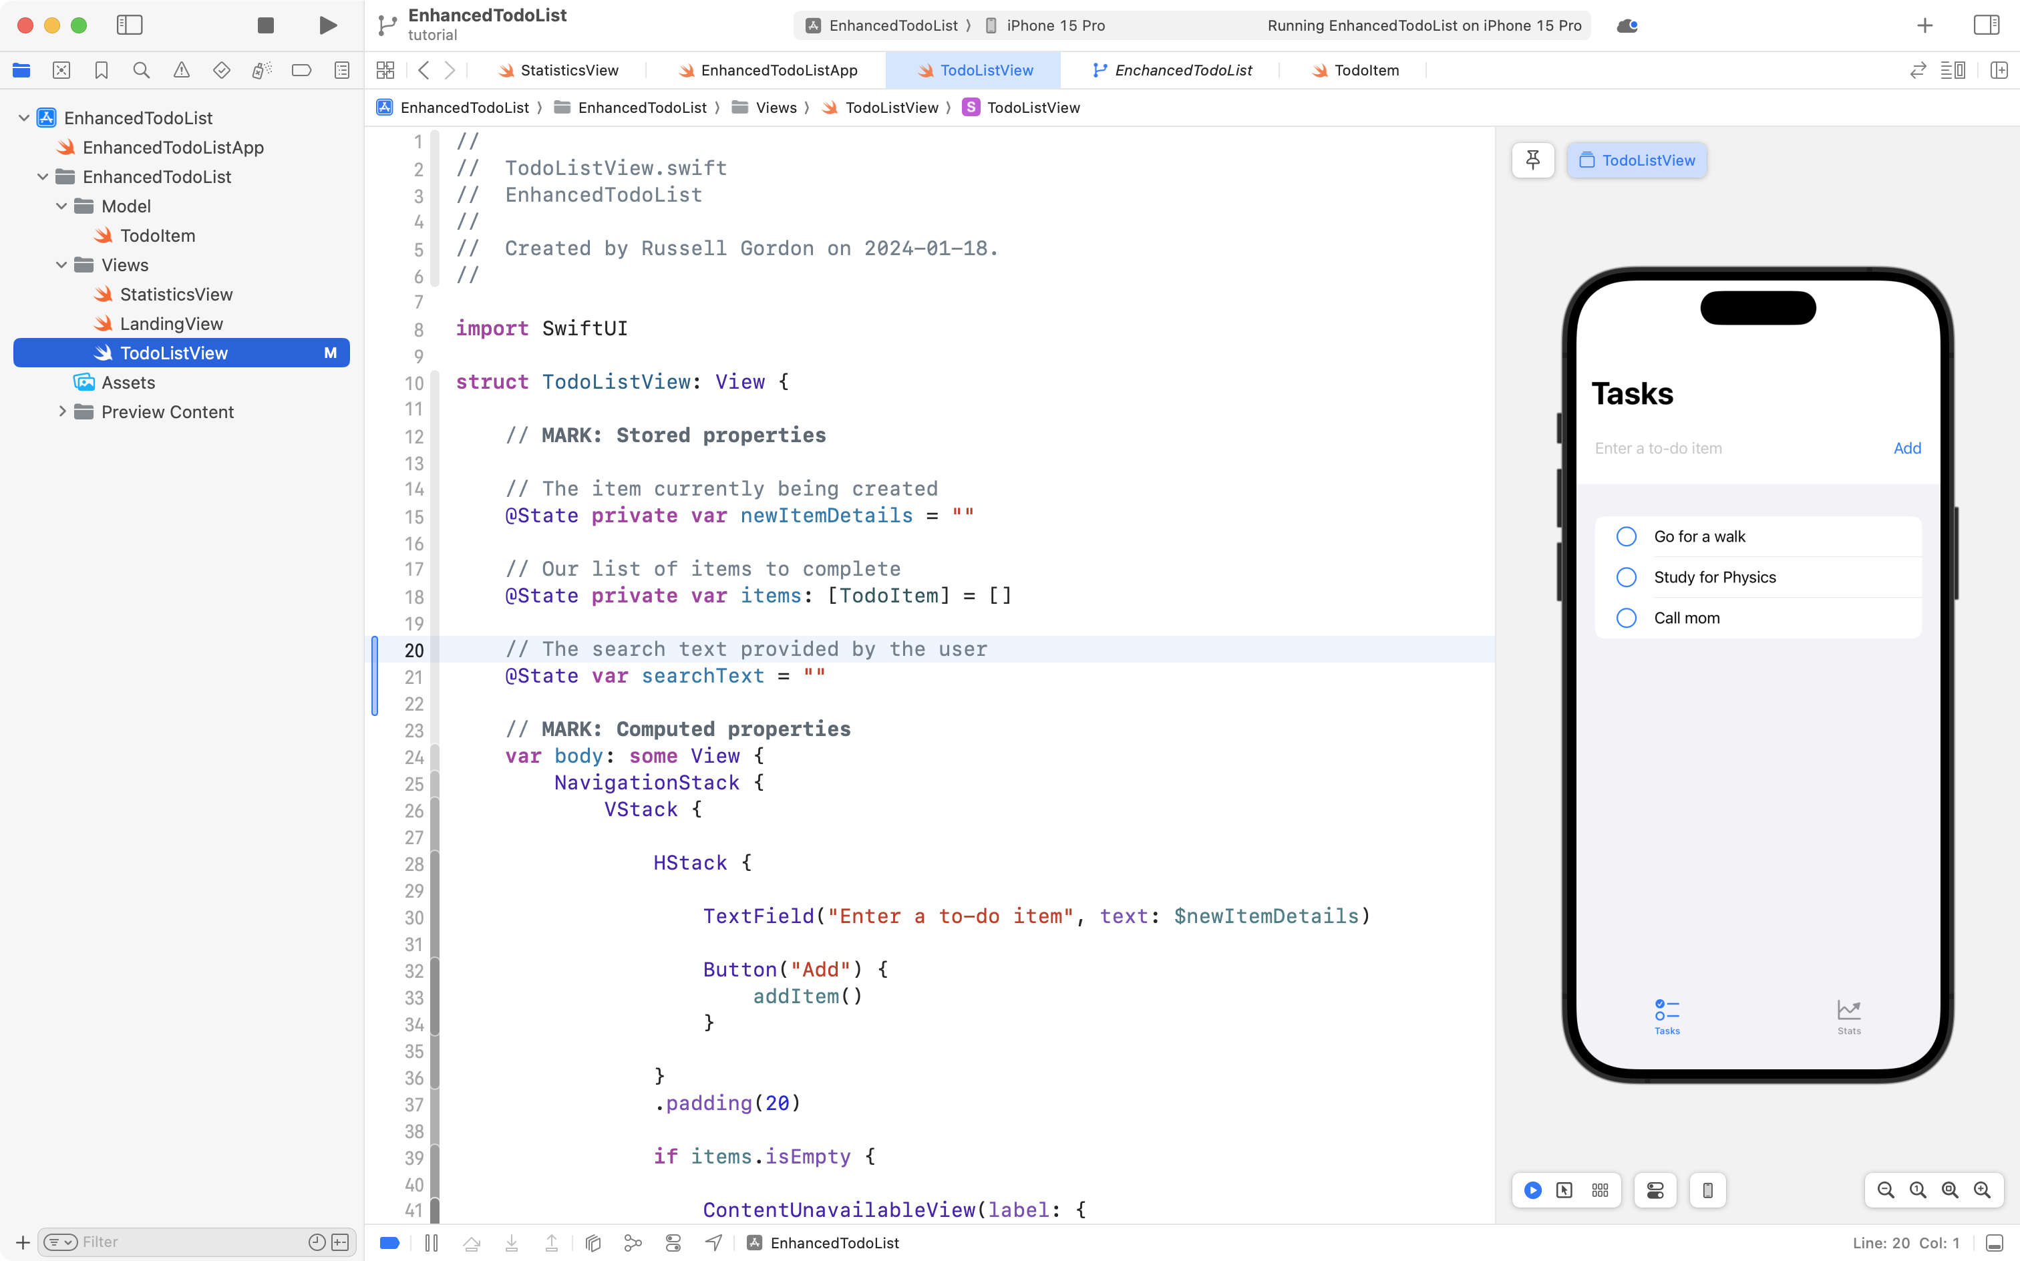Image resolution: width=2020 pixels, height=1261 pixels.
Task: Run the app with the play button
Action: pyautogui.click(x=327, y=25)
